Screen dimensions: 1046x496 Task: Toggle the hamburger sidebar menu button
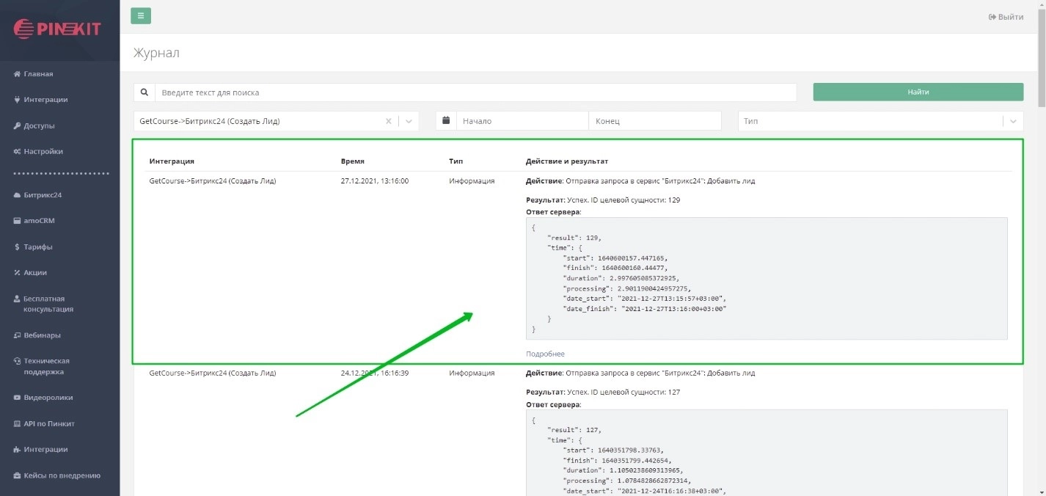pyautogui.click(x=141, y=16)
